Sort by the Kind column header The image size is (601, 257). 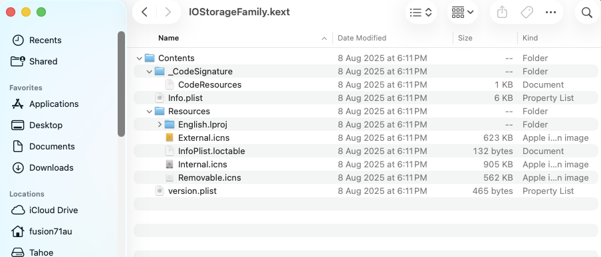pos(530,38)
